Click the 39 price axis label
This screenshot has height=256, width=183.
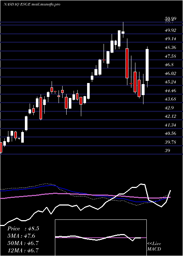168,150
